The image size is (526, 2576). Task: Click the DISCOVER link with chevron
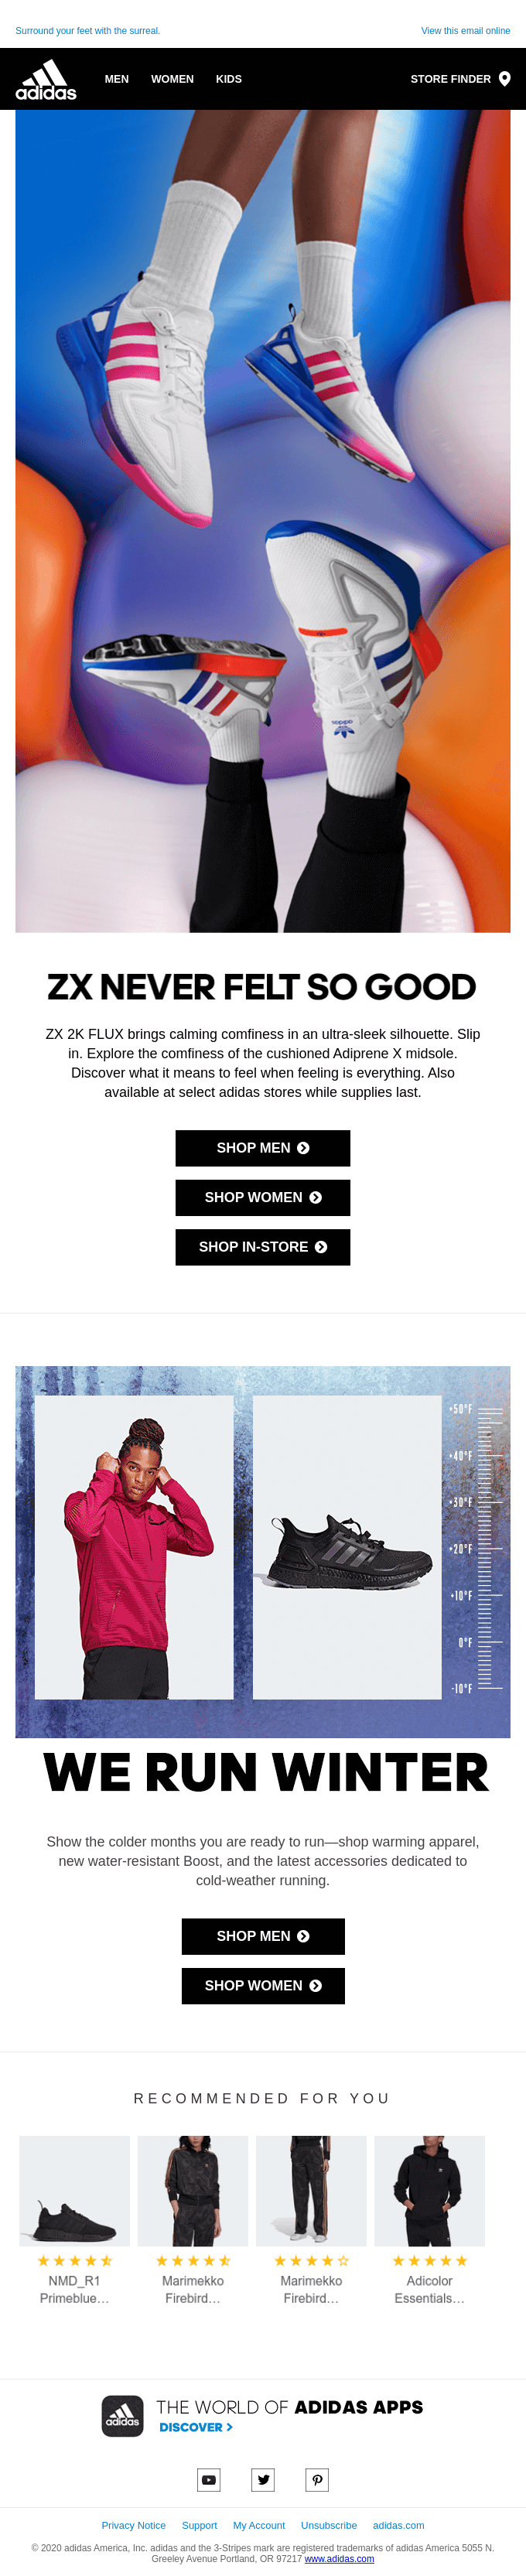[196, 2427]
